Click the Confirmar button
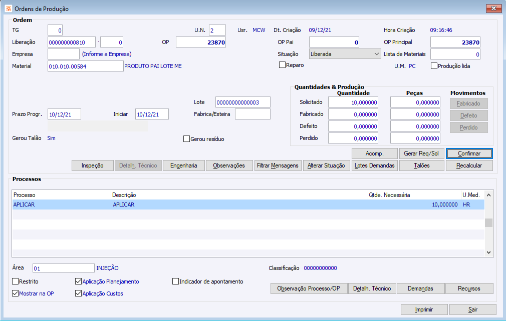Image resolution: width=506 pixels, height=321 pixels. [x=469, y=153]
